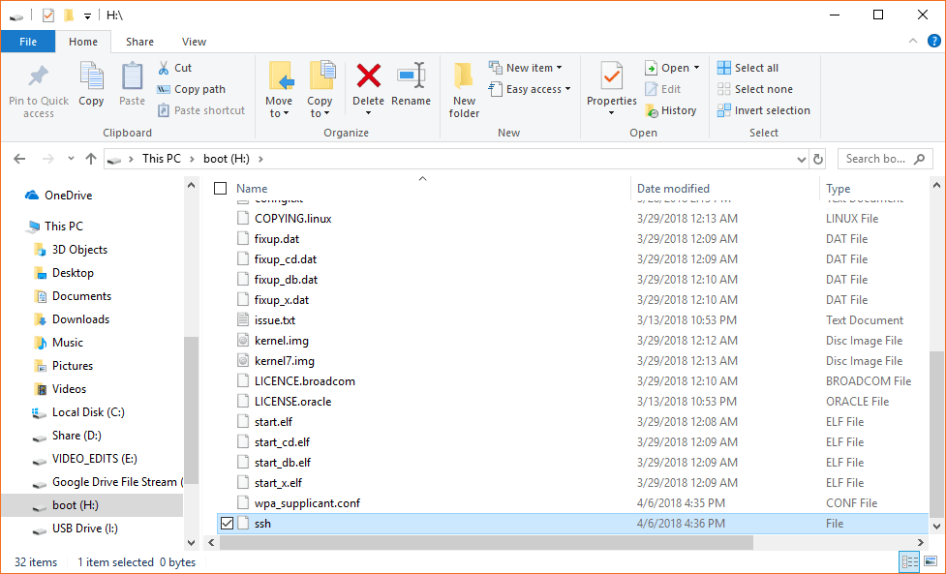Select COPYING.linux file
The image size is (946, 574).
[293, 219]
